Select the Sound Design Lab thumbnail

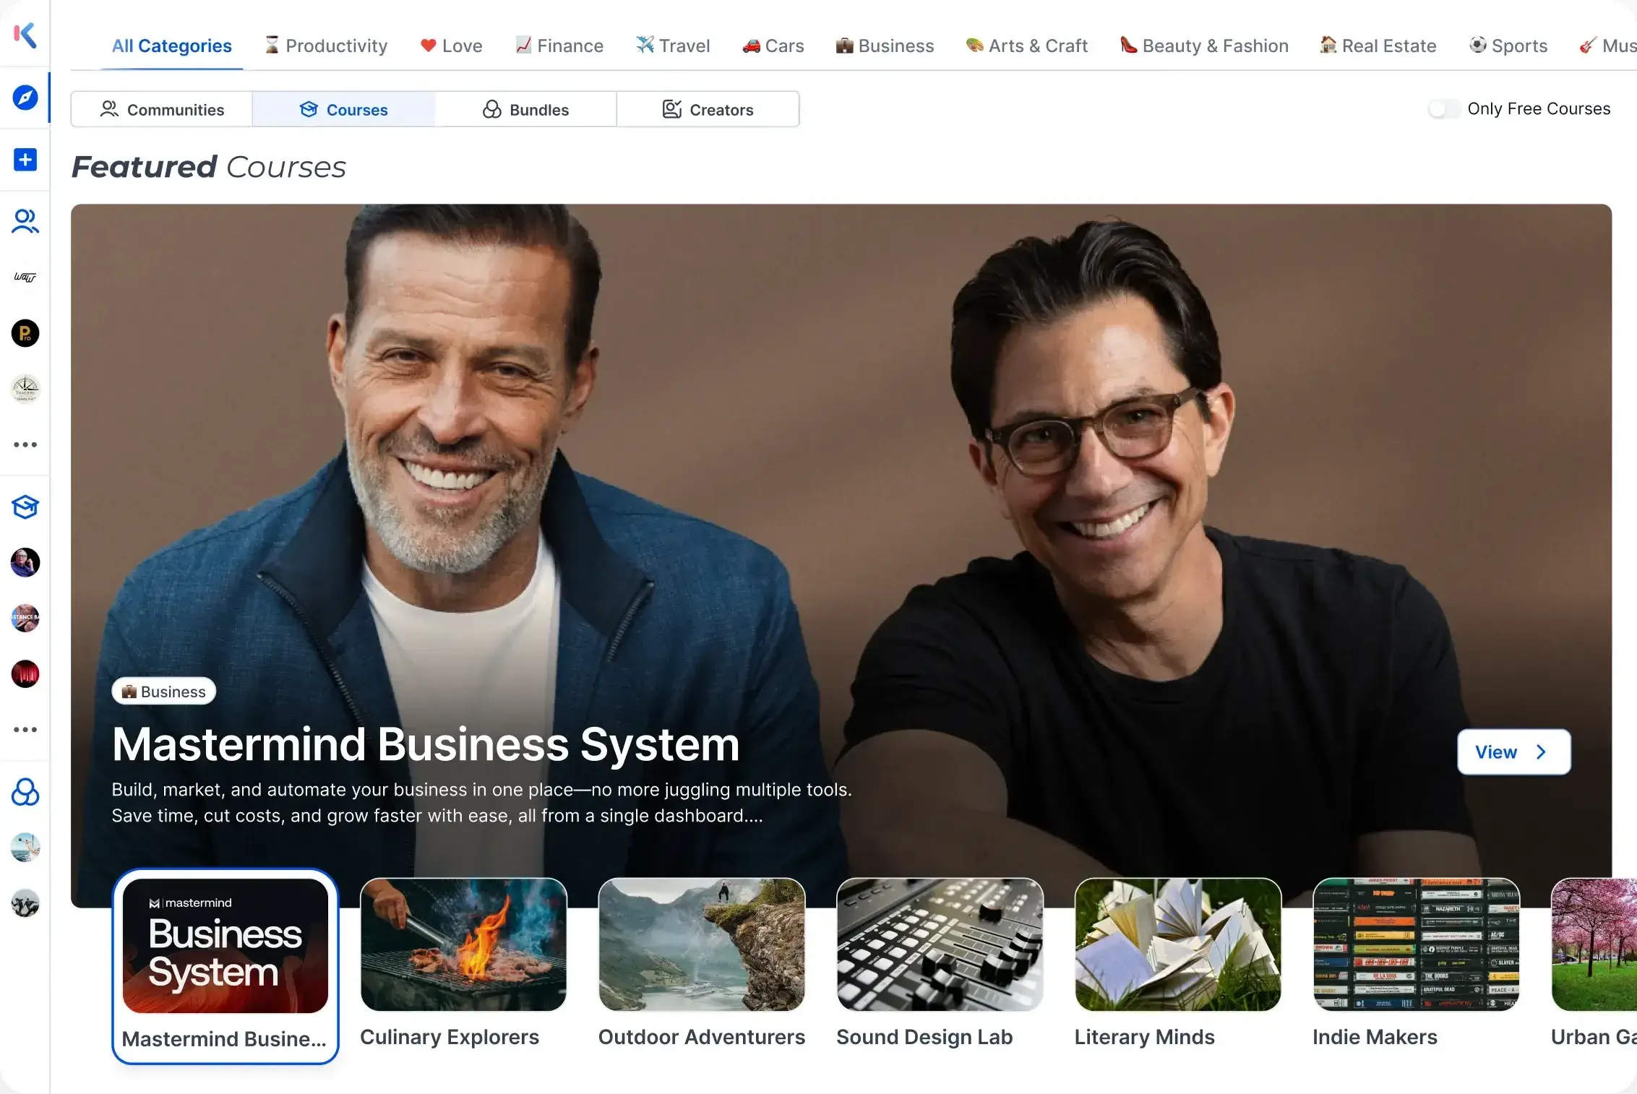click(x=940, y=944)
